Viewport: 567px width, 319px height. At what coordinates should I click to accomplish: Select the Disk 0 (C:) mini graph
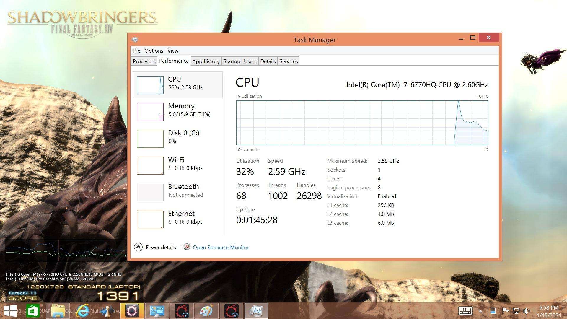(x=150, y=139)
